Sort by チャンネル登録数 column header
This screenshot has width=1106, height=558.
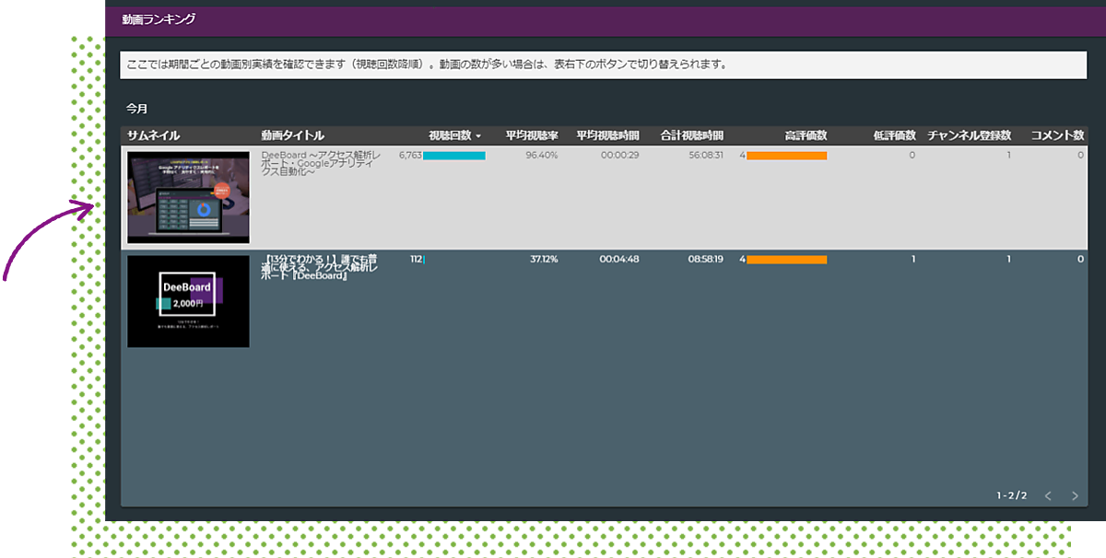(x=969, y=135)
